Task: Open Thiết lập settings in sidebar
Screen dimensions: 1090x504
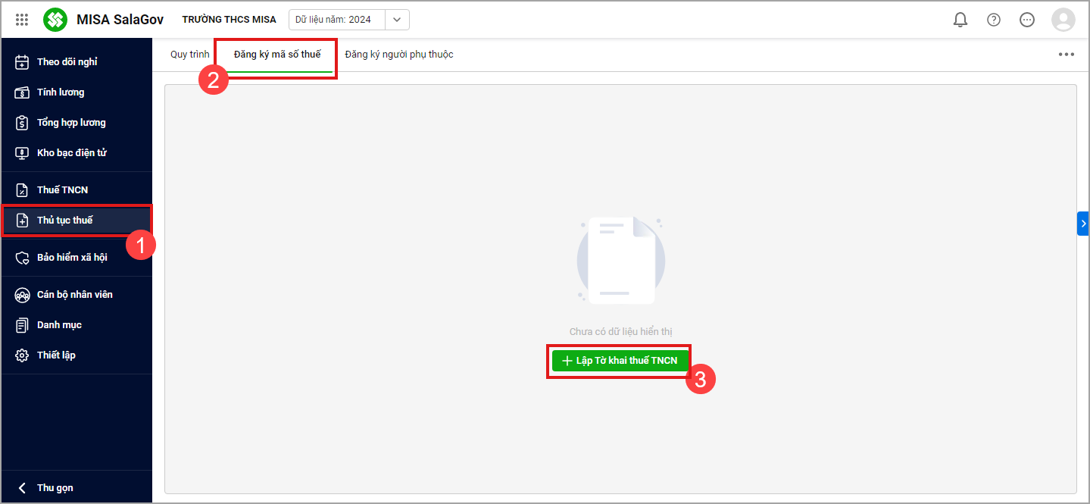Action: [56, 355]
